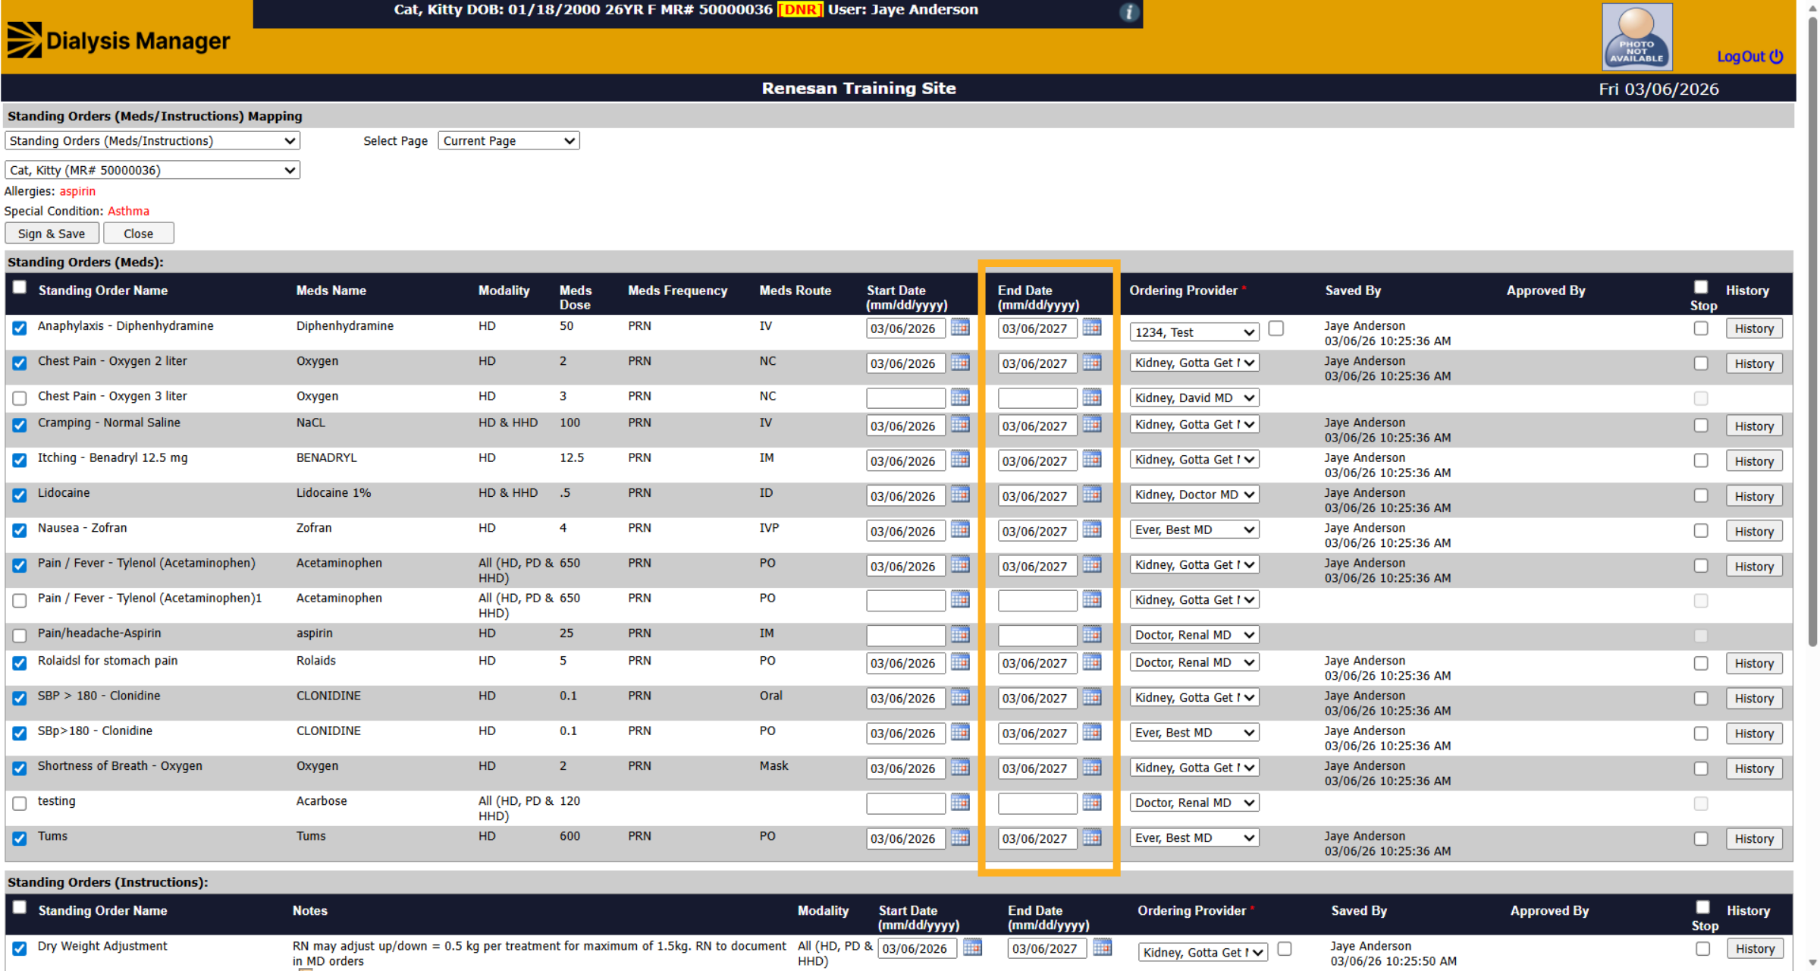Open ordering provider dropdown for testing row
This screenshot has width=1820, height=971.
1194,803
